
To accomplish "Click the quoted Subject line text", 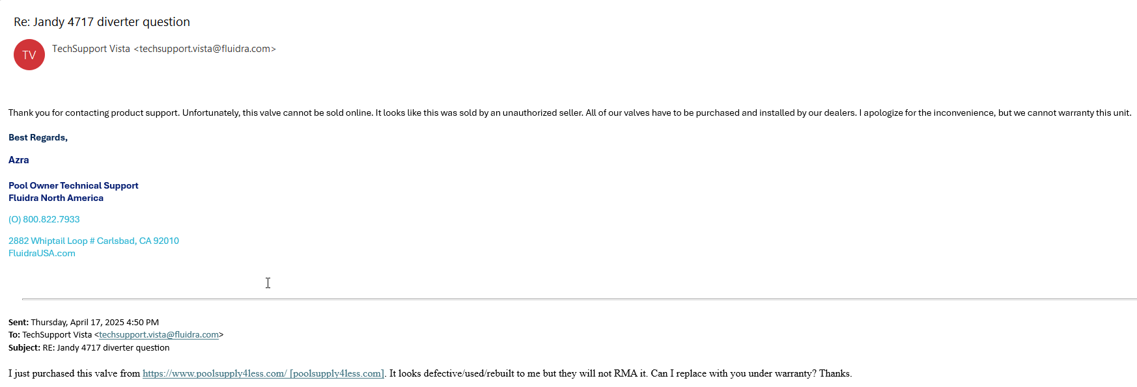I will click(89, 348).
